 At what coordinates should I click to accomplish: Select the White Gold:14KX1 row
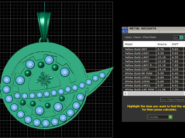pyautogui.click(x=154, y=85)
